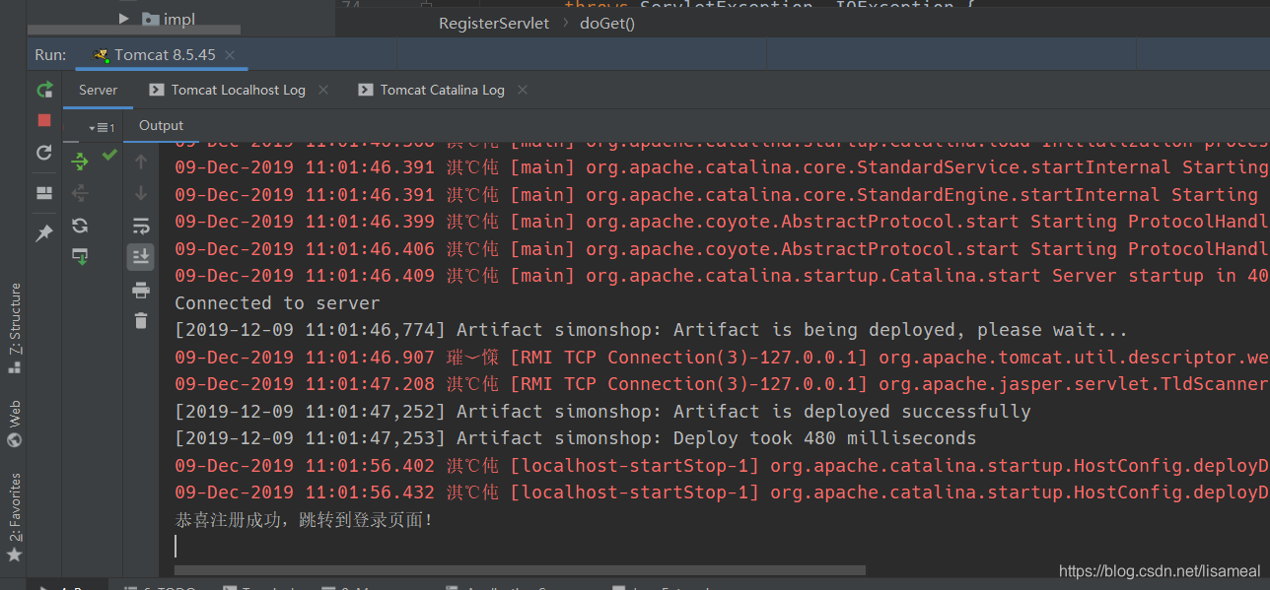Pin the Run tab with the pushpin icon
1270x590 pixels.
pos(44,233)
